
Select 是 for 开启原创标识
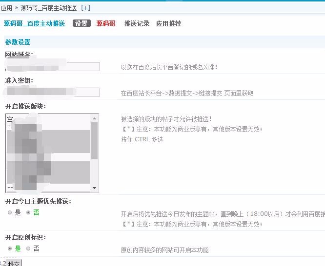(x=10, y=248)
